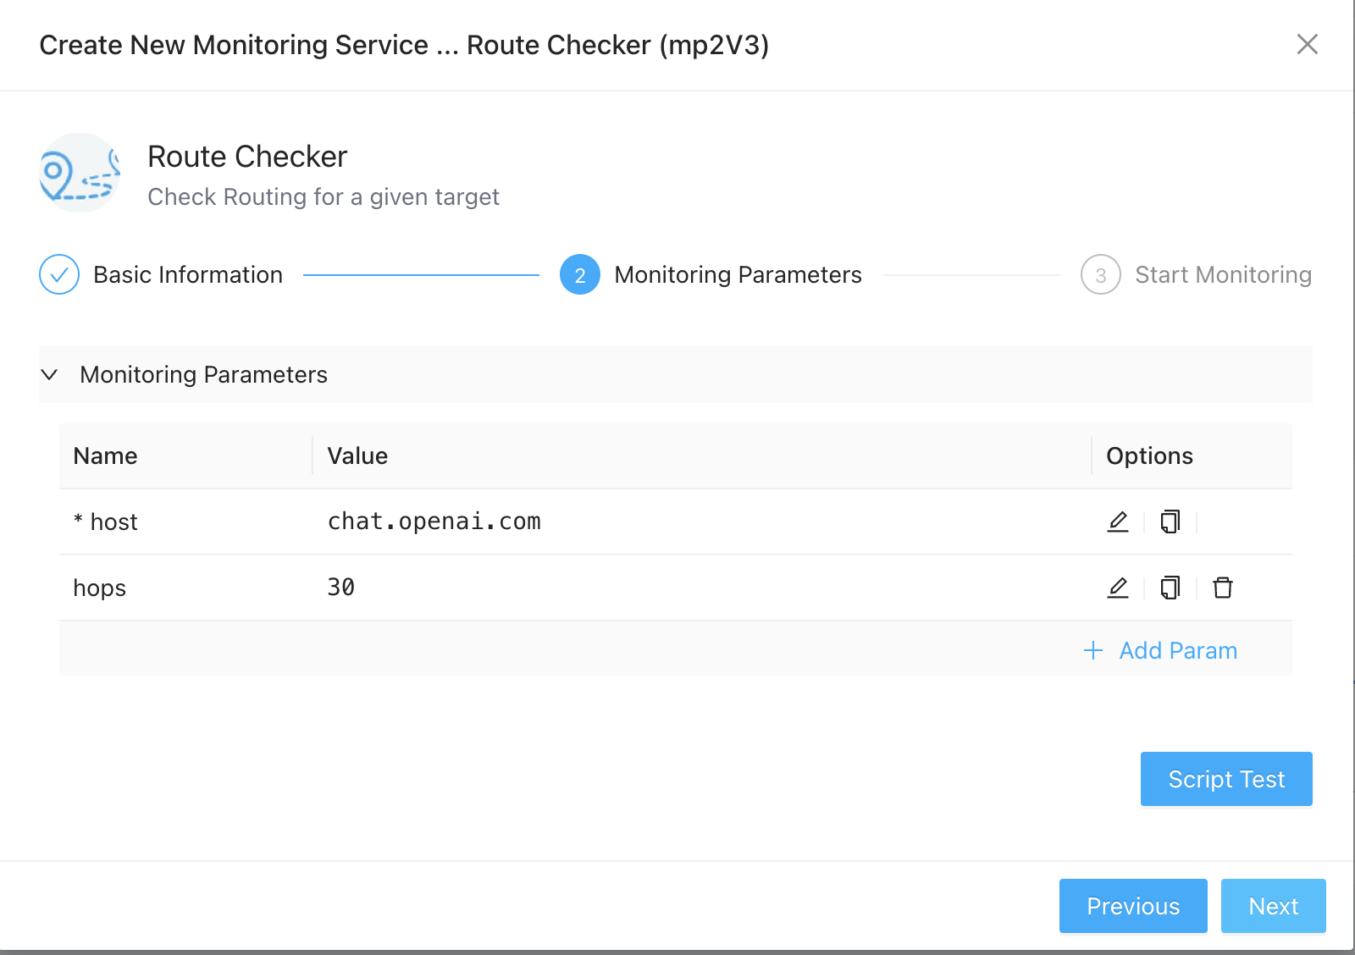Close the Create New Monitoring Service dialog
The height and width of the screenshot is (955, 1355).
tap(1308, 44)
